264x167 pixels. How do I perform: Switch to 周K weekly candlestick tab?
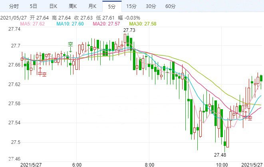click(x=73, y=6)
